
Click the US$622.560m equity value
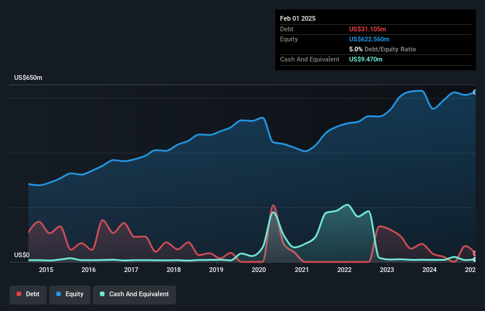pyautogui.click(x=369, y=39)
